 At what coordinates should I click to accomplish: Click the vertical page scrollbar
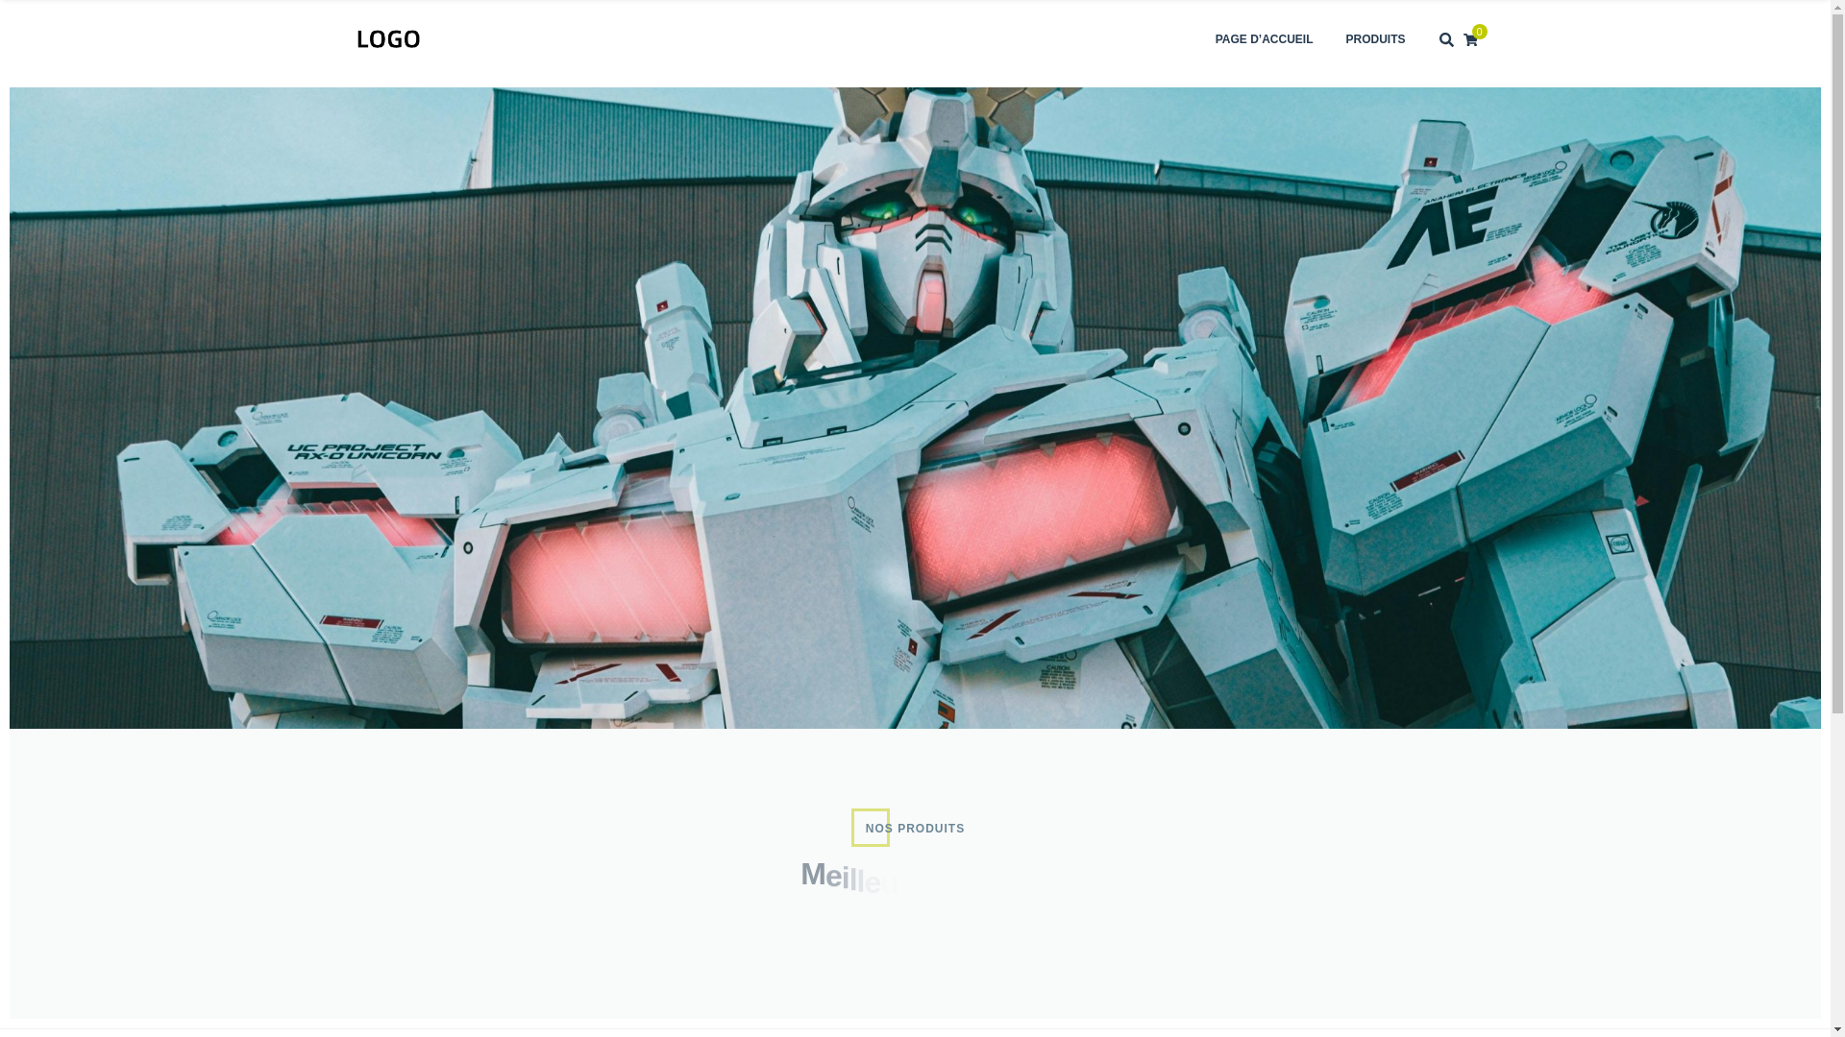coord(1837,518)
